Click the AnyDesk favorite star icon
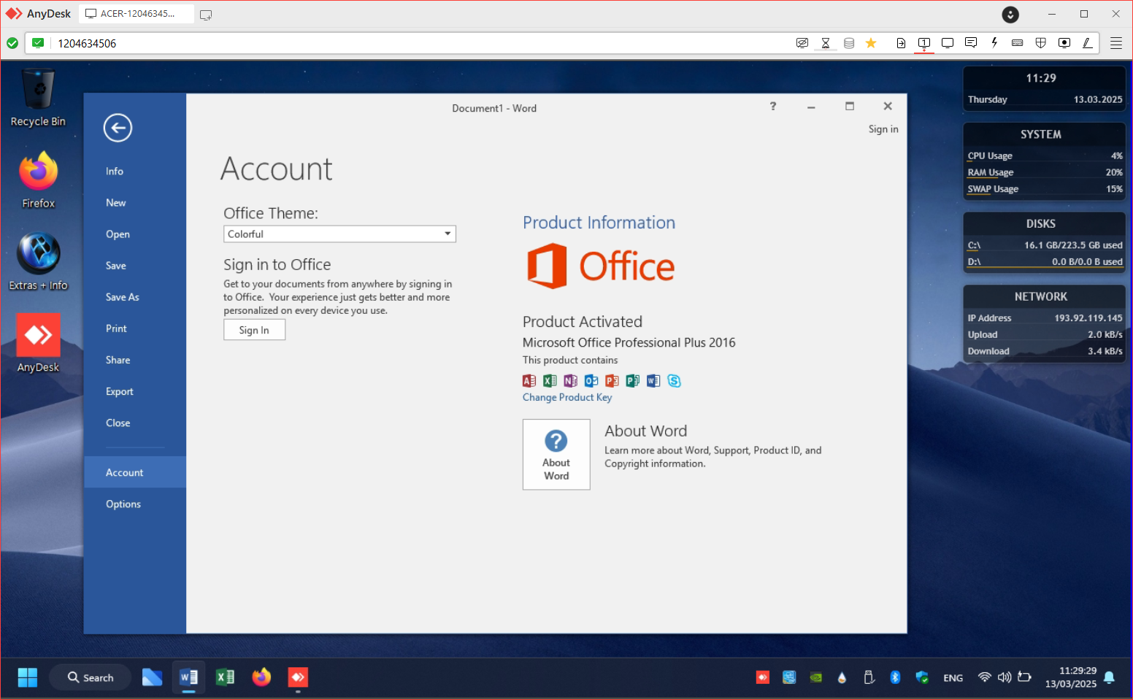1133x700 pixels. point(871,43)
